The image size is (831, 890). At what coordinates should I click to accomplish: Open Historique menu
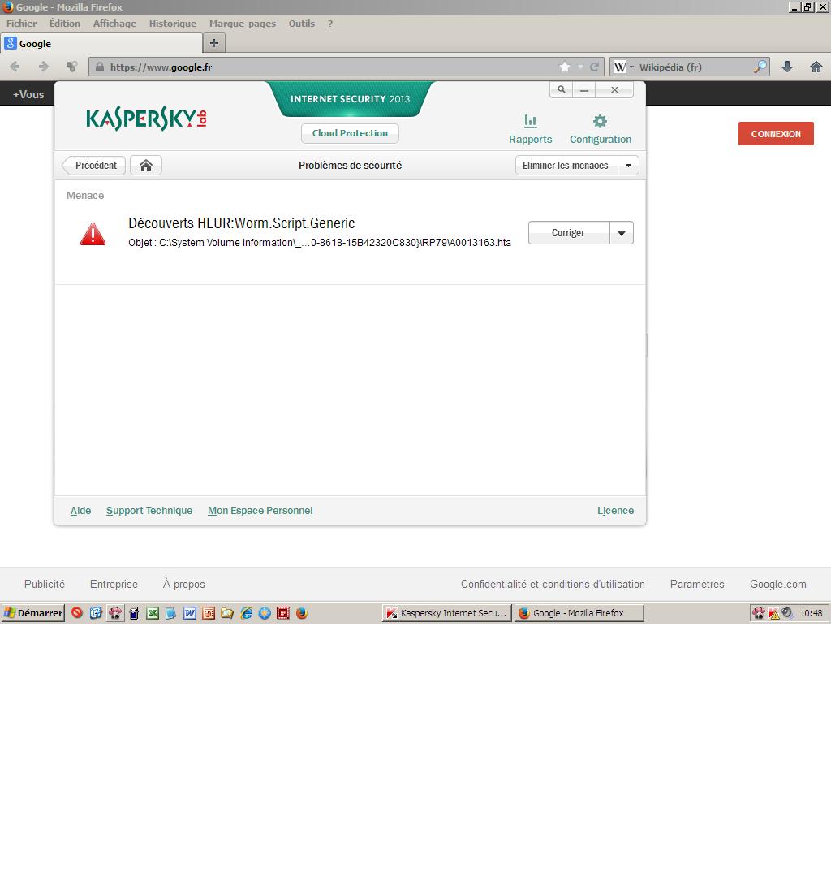click(x=172, y=24)
